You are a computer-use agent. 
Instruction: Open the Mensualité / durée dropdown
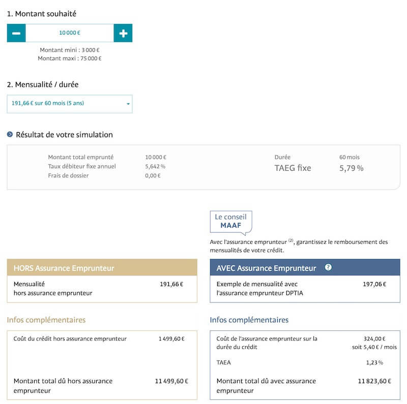click(69, 104)
